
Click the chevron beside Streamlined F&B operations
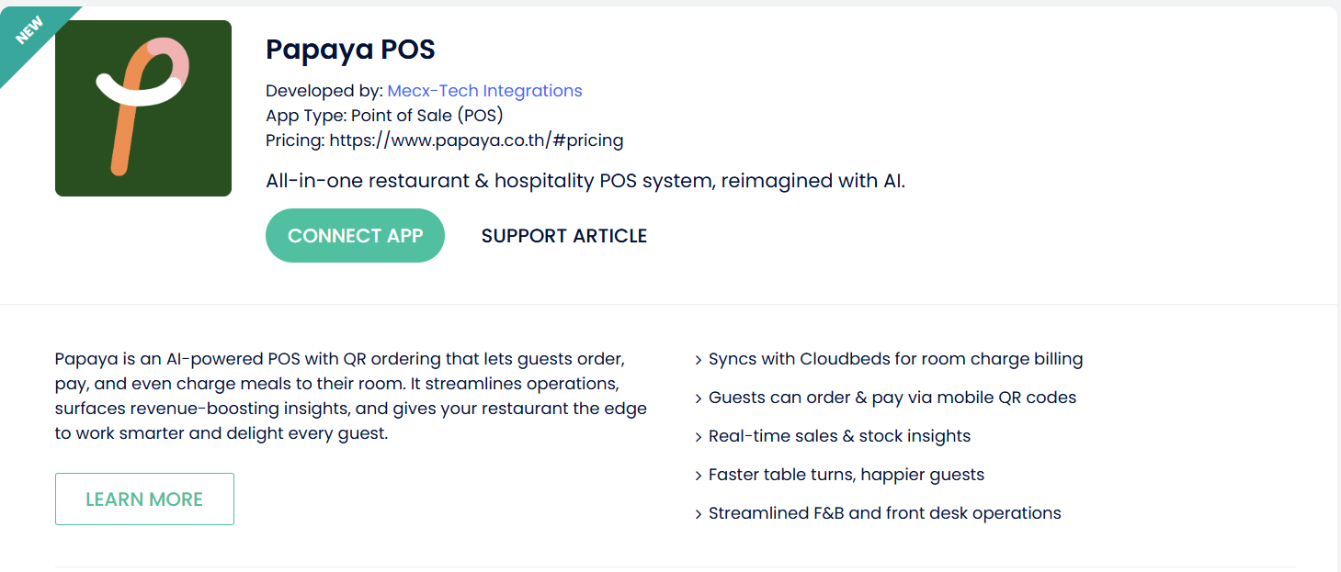(699, 514)
